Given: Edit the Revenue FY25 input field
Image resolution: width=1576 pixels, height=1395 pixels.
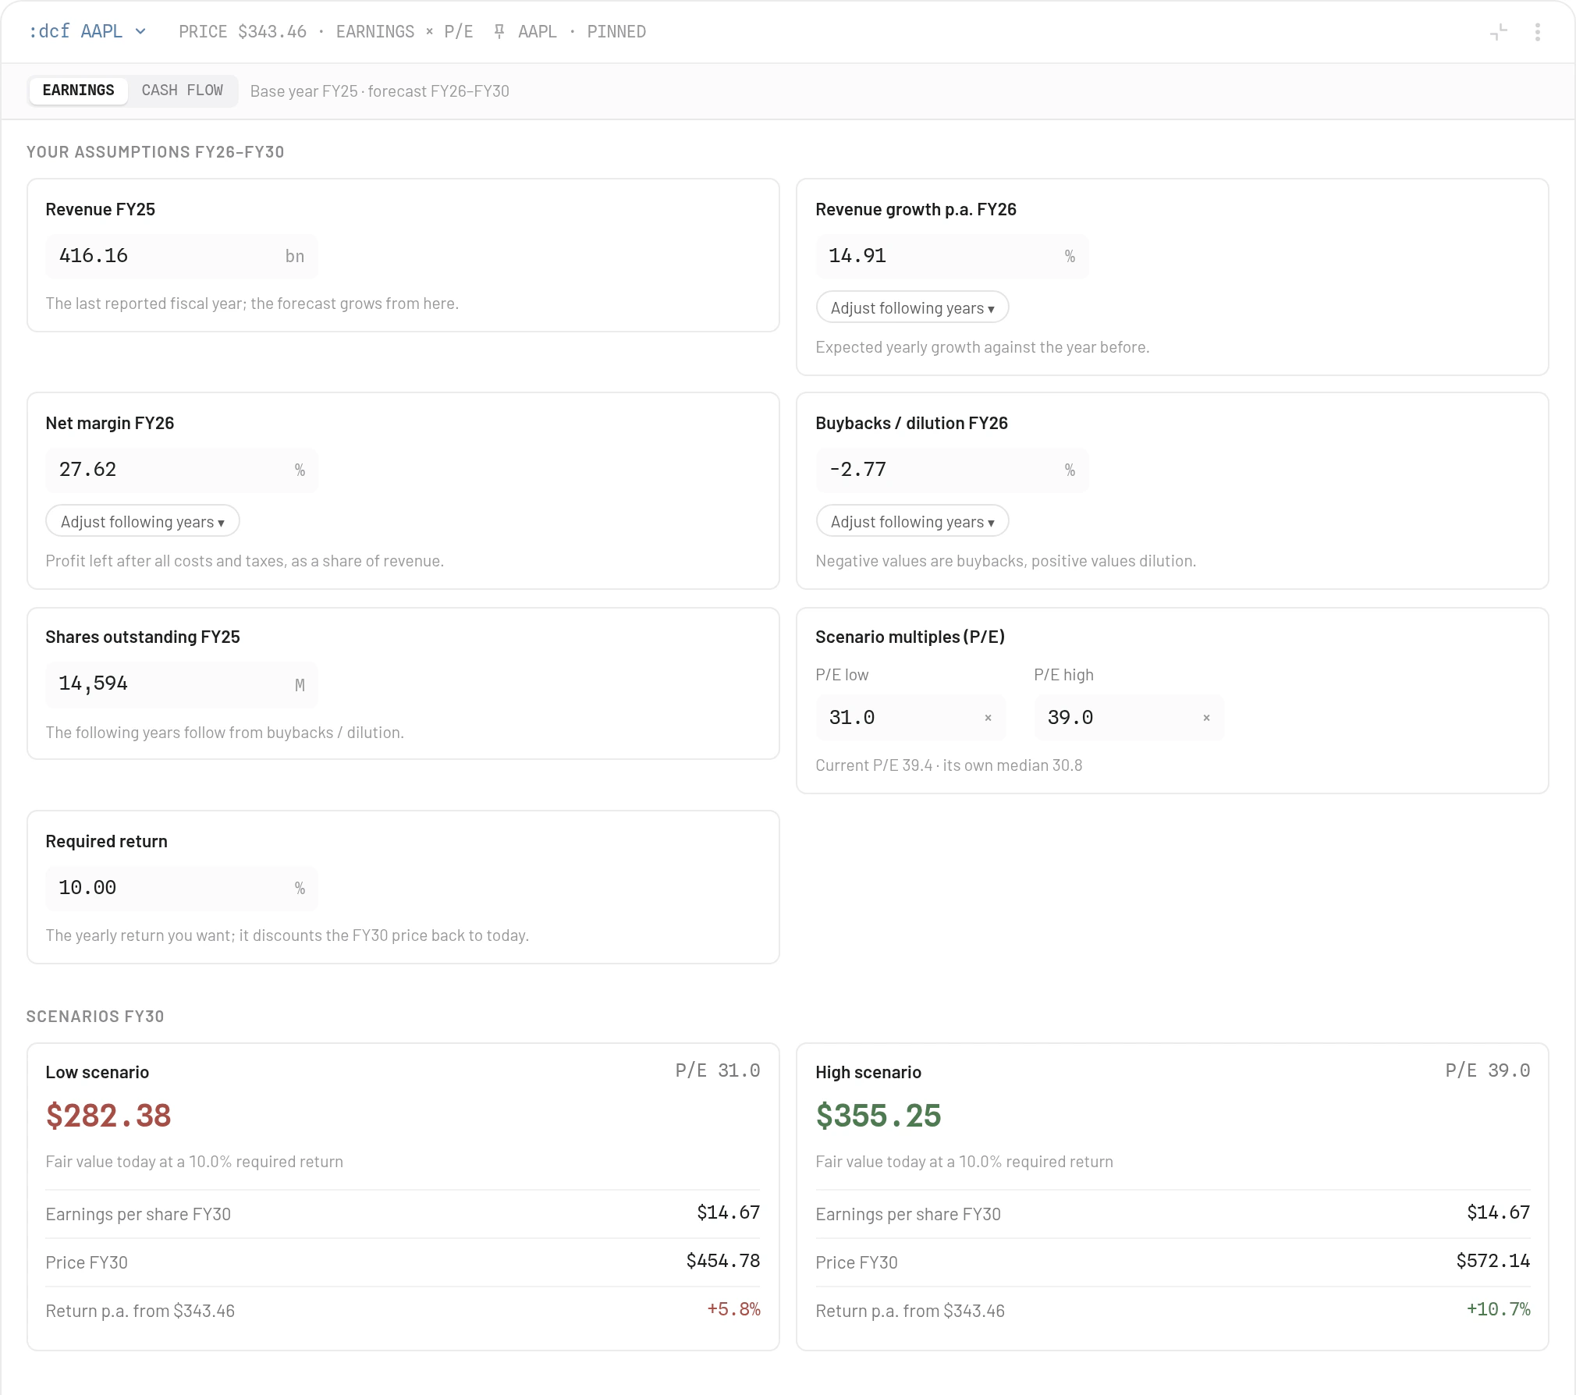Looking at the screenshot, I should click(182, 256).
